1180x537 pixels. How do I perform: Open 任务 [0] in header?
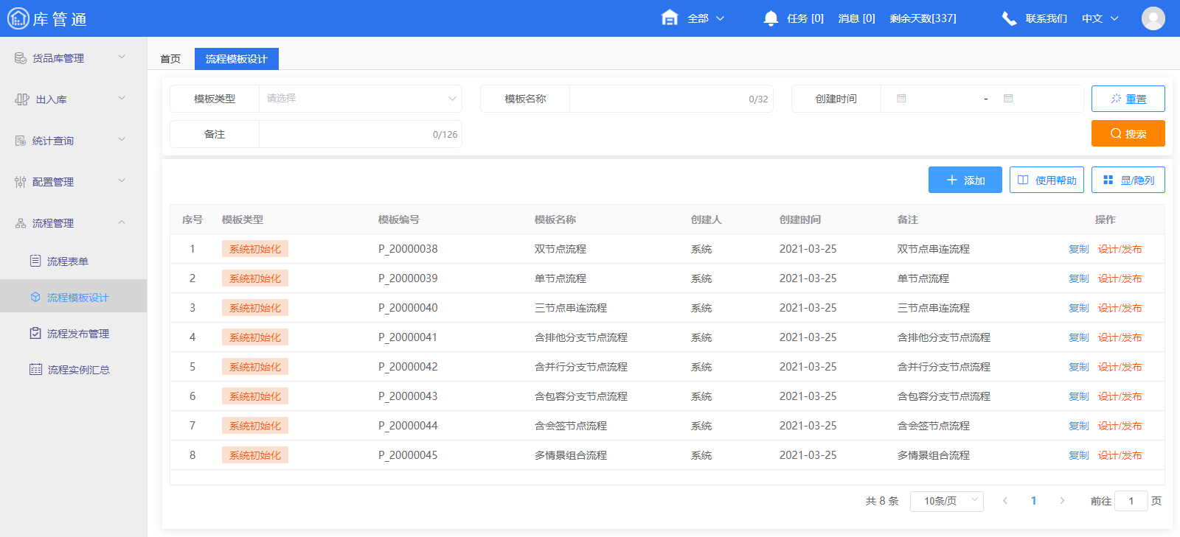[x=805, y=18]
